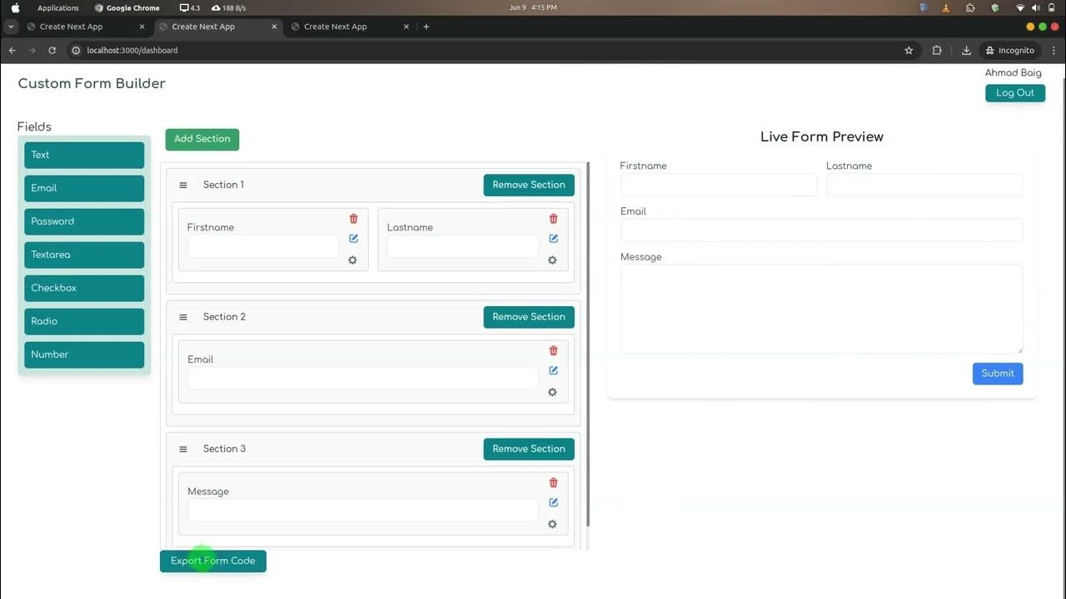Viewport: 1066px width, 599px height.
Task: Choose the Number field type
Action: point(84,355)
